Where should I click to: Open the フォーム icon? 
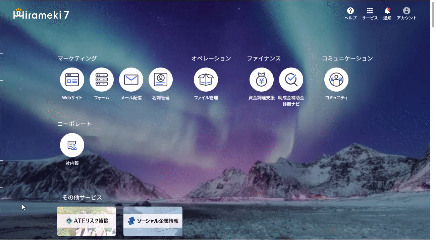pos(102,80)
